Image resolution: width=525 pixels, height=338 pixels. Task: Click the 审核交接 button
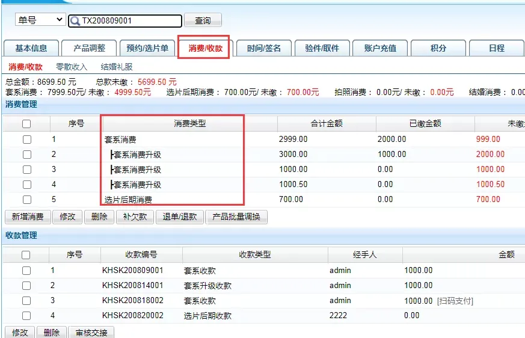tap(92, 332)
